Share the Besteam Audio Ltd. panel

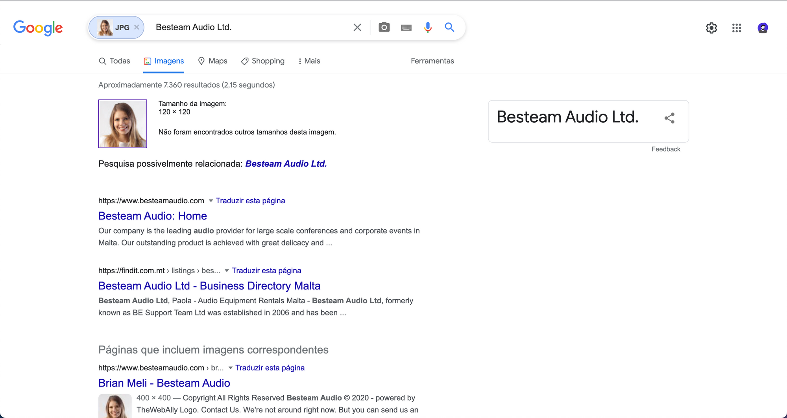(669, 118)
